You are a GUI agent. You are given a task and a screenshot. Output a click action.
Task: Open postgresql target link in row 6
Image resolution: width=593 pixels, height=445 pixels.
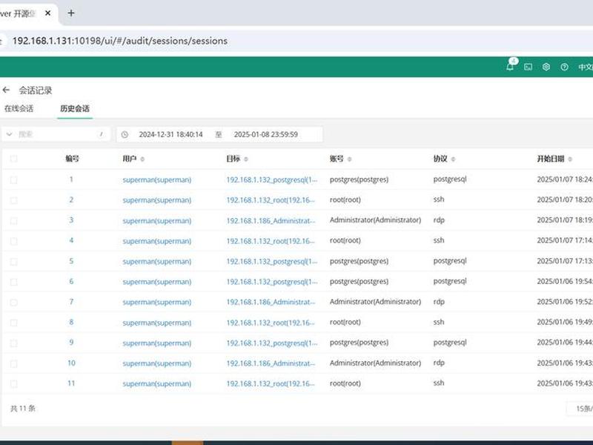coord(272,282)
